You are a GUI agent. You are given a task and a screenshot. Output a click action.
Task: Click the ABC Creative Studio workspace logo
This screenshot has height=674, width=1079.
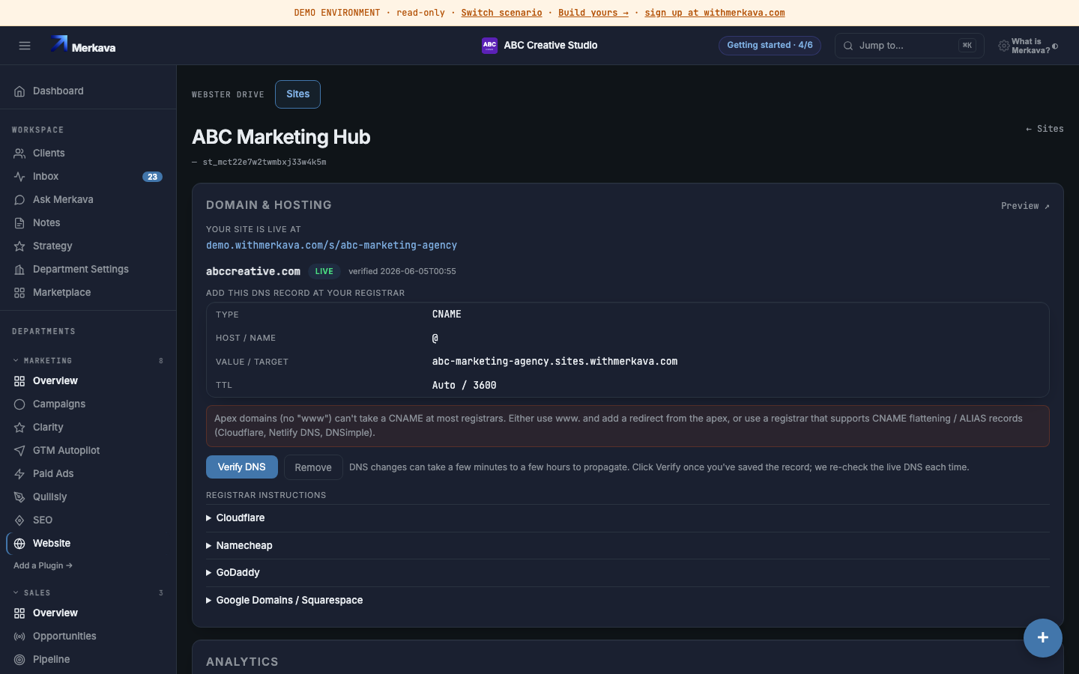tap(489, 45)
